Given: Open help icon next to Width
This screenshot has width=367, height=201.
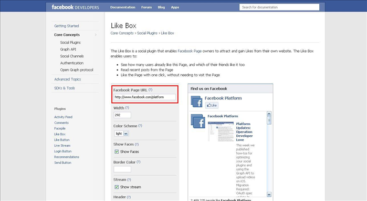Looking at the screenshot, I should point(127,108).
